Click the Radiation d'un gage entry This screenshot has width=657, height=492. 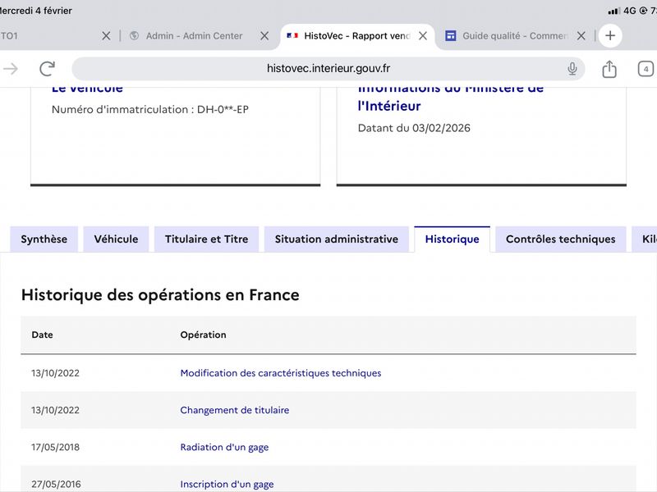tap(224, 447)
